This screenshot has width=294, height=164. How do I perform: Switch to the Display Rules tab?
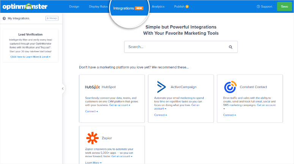tap(98, 6)
